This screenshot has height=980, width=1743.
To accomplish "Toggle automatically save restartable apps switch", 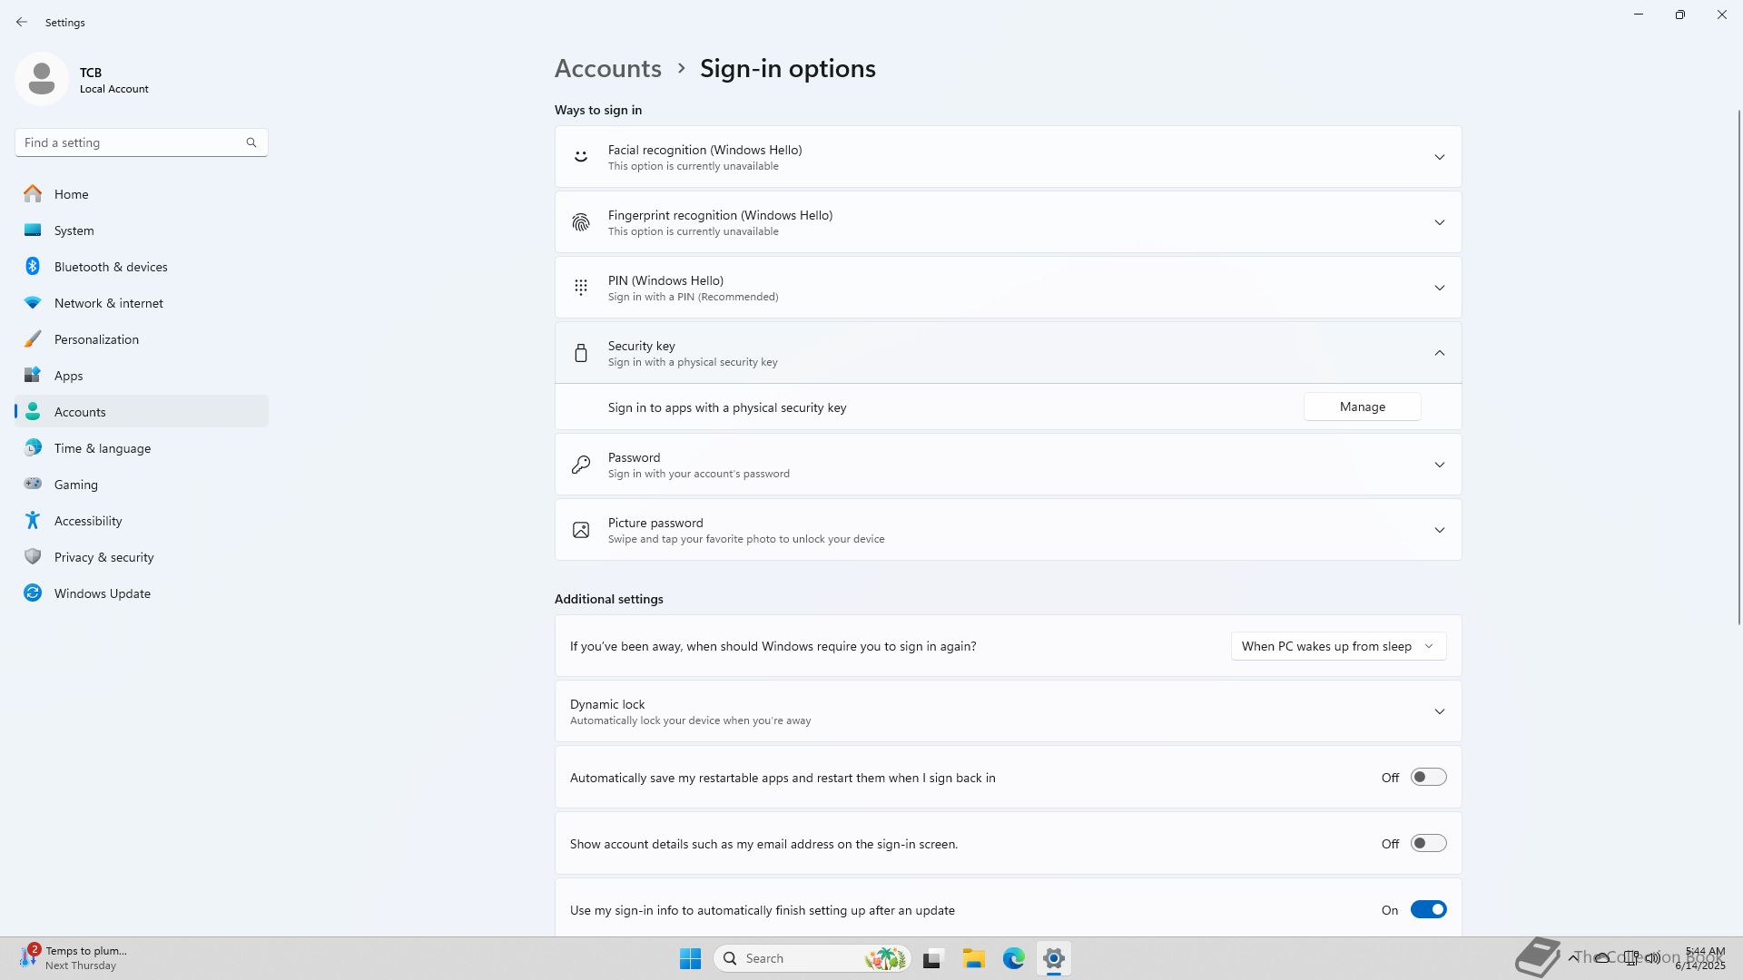I will [1427, 778].
